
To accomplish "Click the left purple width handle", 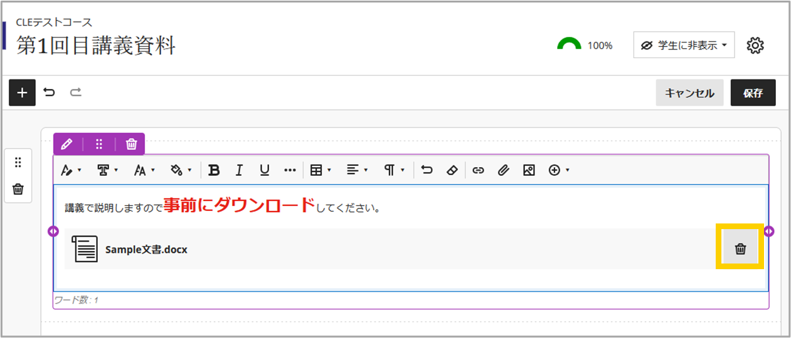I will click(x=53, y=232).
